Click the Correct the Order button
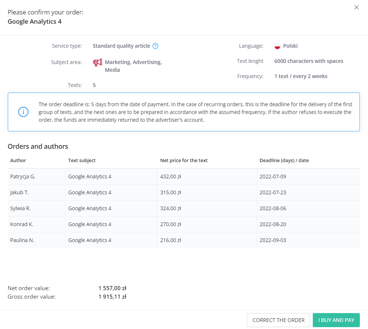This screenshot has height=329, width=368. pyautogui.click(x=278, y=320)
